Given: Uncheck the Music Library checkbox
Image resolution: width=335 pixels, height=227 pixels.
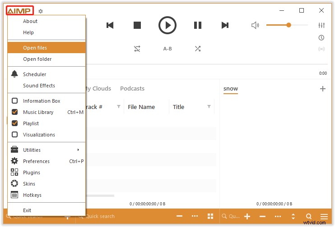Looking at the screenshot, I should pyautogui.click(x=15, y=112).
